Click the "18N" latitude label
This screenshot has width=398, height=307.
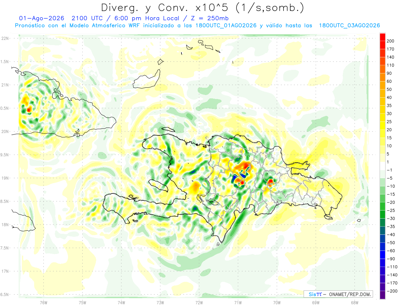[5, 225]
